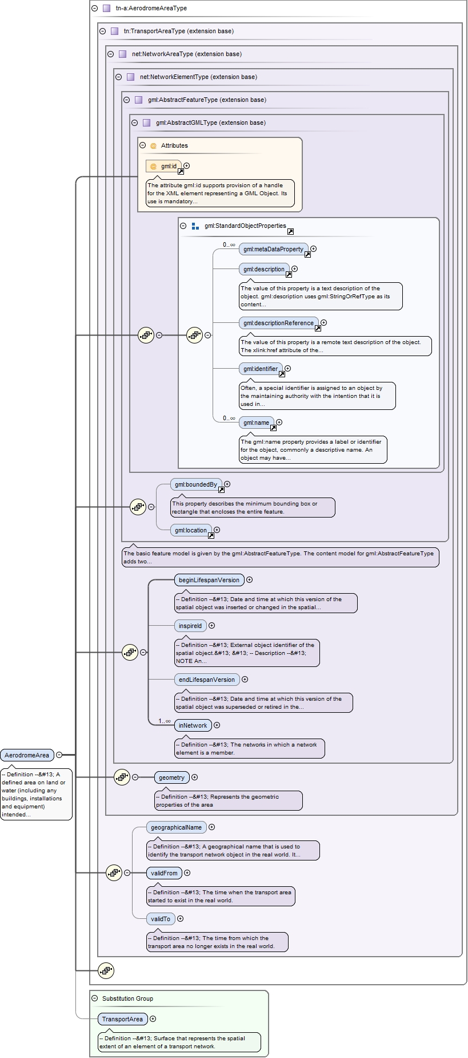
Task: Select the TransportArea element node
Action: pos(123,1019)
